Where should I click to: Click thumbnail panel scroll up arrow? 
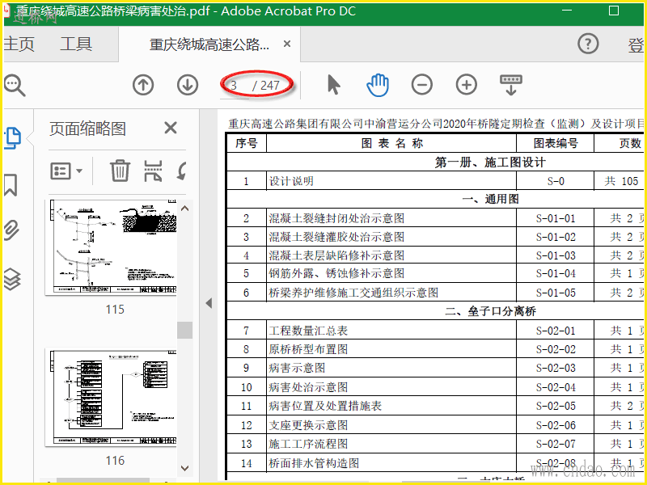pos(185,209)
